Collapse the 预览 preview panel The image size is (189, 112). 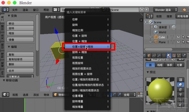(x=148, y=72)
